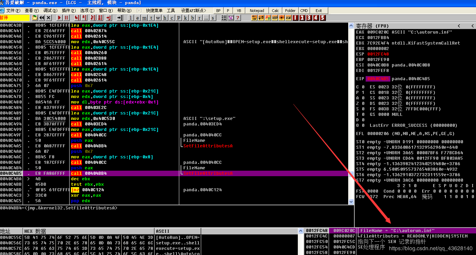Click the red number 4 toolbar icon
Screen dimensions: 476x255
[x=316, y=18]
